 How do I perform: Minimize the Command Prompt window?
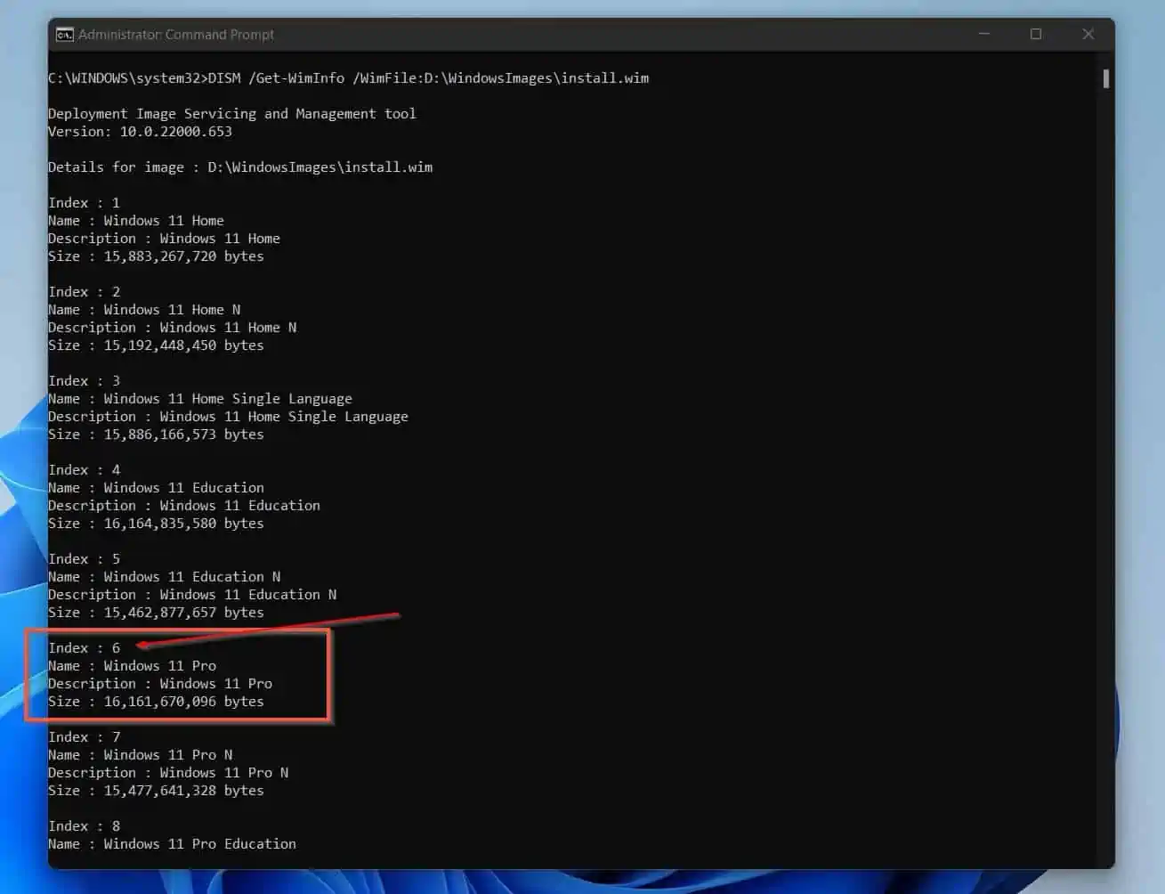pyautogui.click(x=984, y=34)
